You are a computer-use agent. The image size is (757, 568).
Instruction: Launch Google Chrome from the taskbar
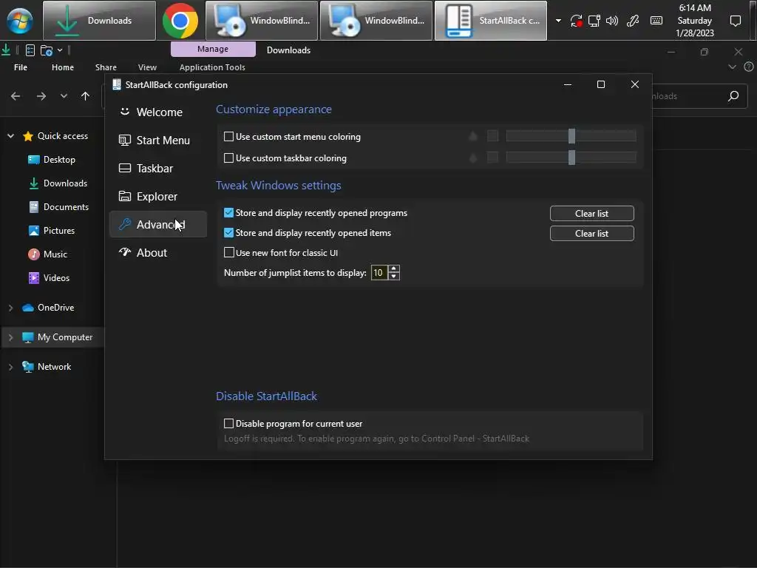(x=180, y=21)
